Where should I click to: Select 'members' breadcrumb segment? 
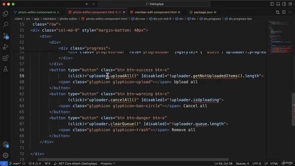(49, 19)
